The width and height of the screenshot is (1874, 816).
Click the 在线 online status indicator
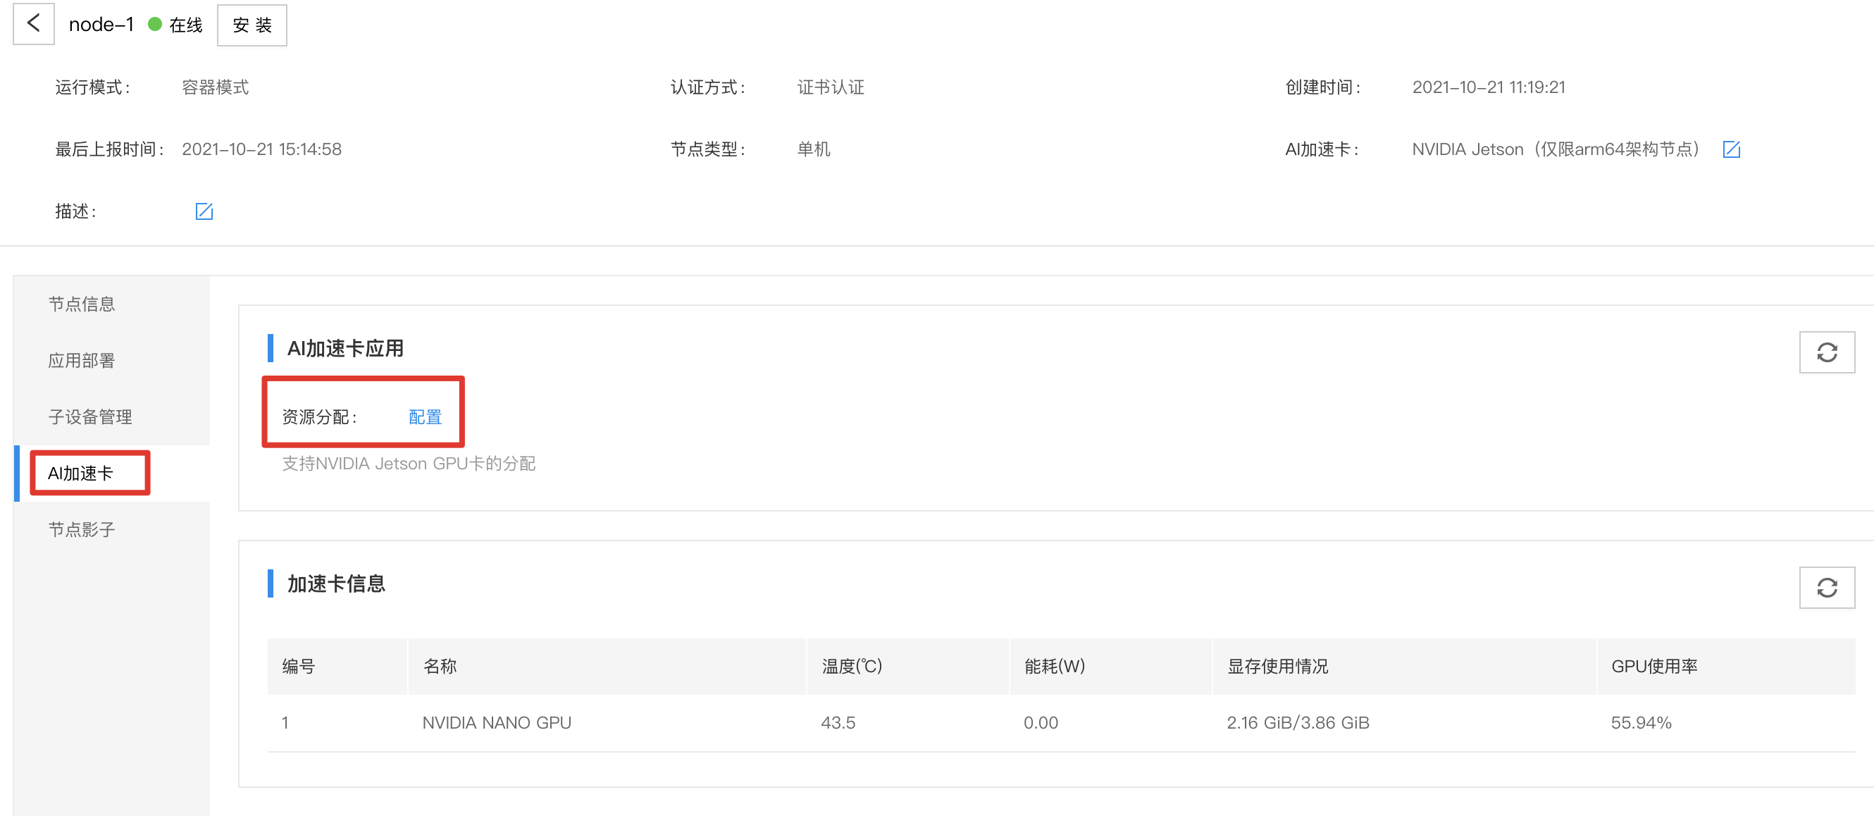(175, 25)
